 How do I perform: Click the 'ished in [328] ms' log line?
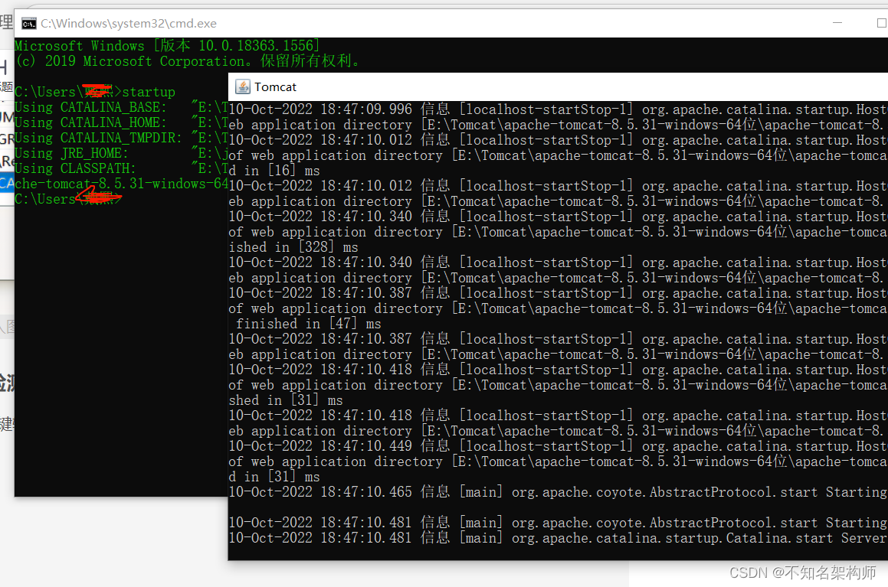293,247
